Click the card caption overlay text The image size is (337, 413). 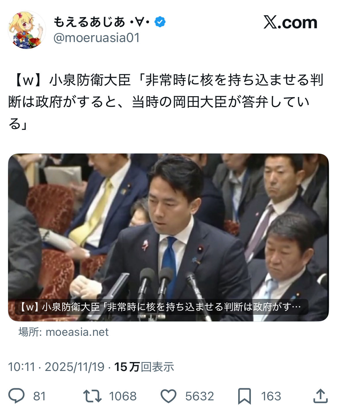tap(161, 307)
